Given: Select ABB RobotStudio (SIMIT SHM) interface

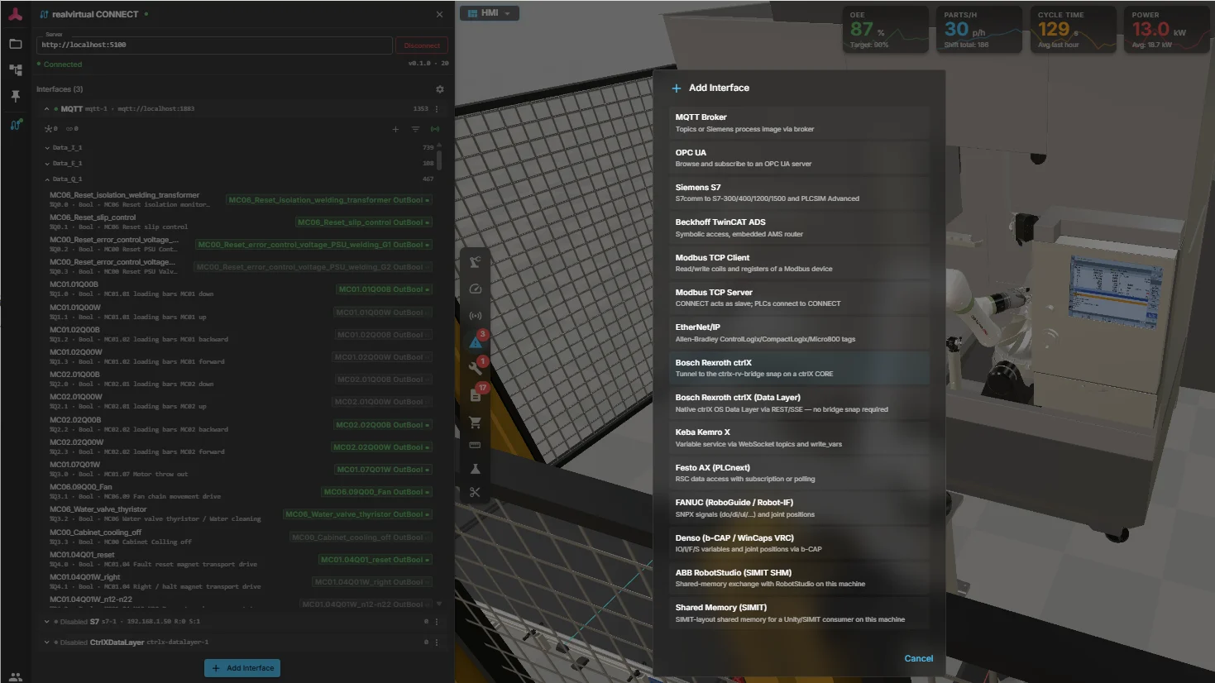Looking at the screenshot, I should point(799,578).
